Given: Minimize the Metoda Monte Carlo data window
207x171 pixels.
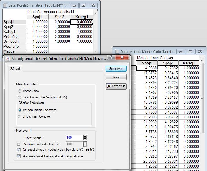Looking at the screenshot, I should 181,52.
